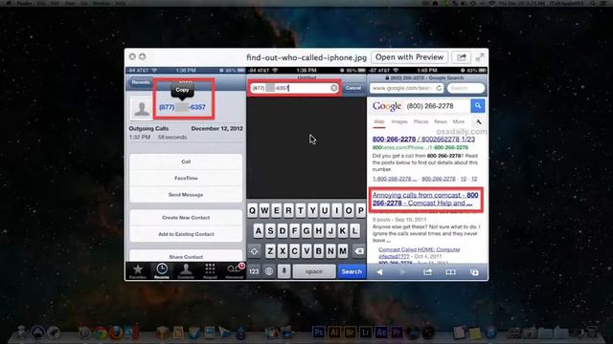Open Annoying calls from comcast link

click(425, 199)
